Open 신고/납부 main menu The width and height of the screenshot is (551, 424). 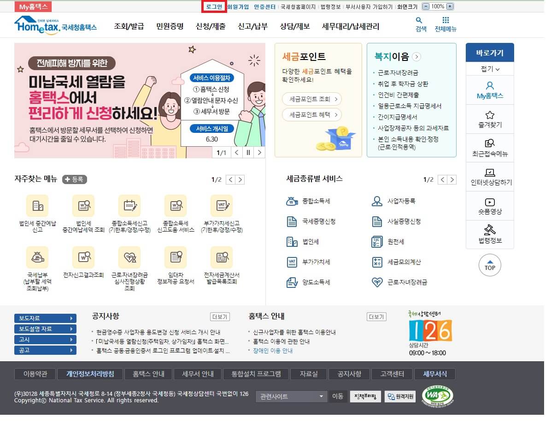click(x=252, y=26)
